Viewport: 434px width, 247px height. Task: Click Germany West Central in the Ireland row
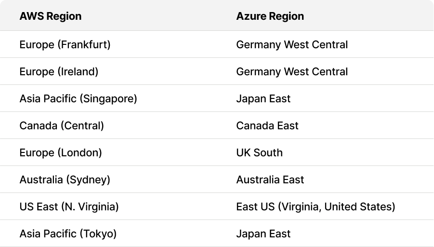pos(292,71)
